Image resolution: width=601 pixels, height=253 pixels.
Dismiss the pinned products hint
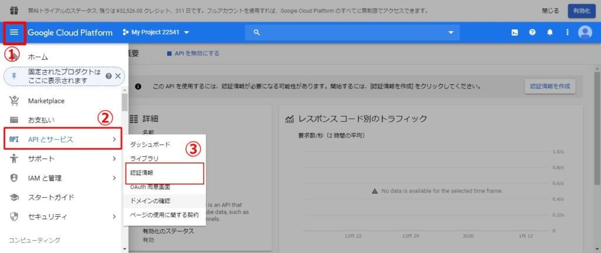click(x=118, y=76)
